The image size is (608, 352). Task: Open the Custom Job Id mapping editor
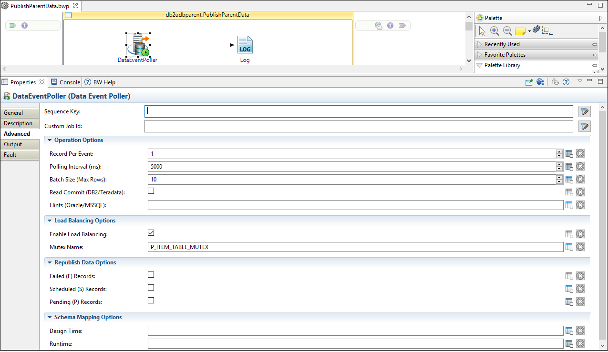pyautogui.click(x=585, y=126)
